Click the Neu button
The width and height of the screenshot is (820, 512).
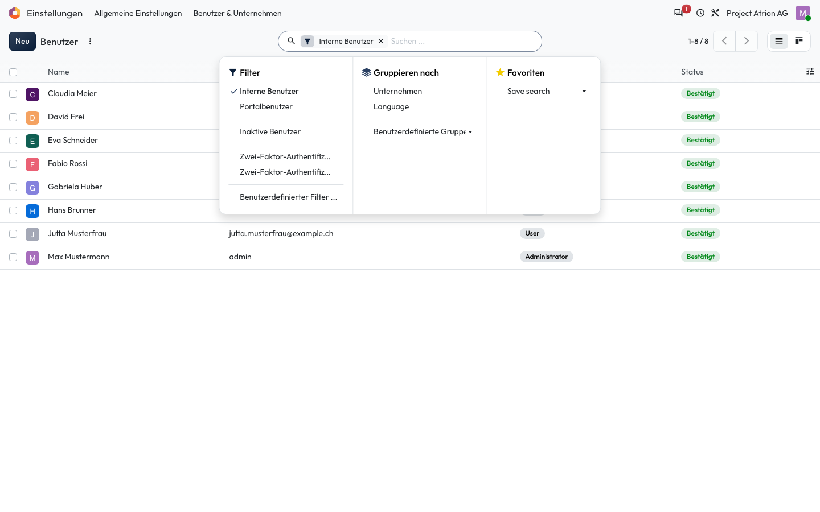tap(22, 41)
